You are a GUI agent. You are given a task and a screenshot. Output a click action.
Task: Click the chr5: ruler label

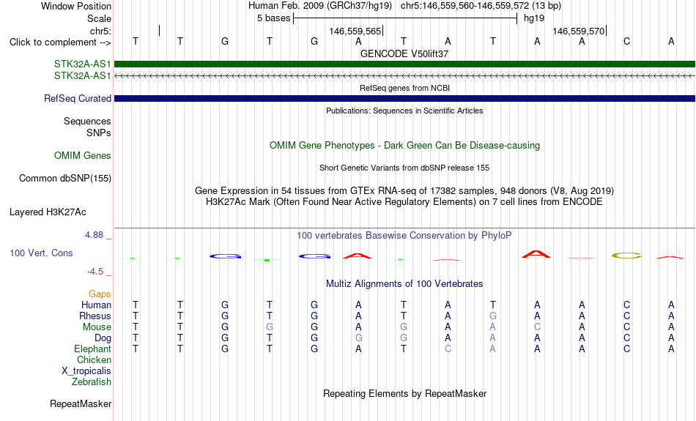[x=100, y=31]
